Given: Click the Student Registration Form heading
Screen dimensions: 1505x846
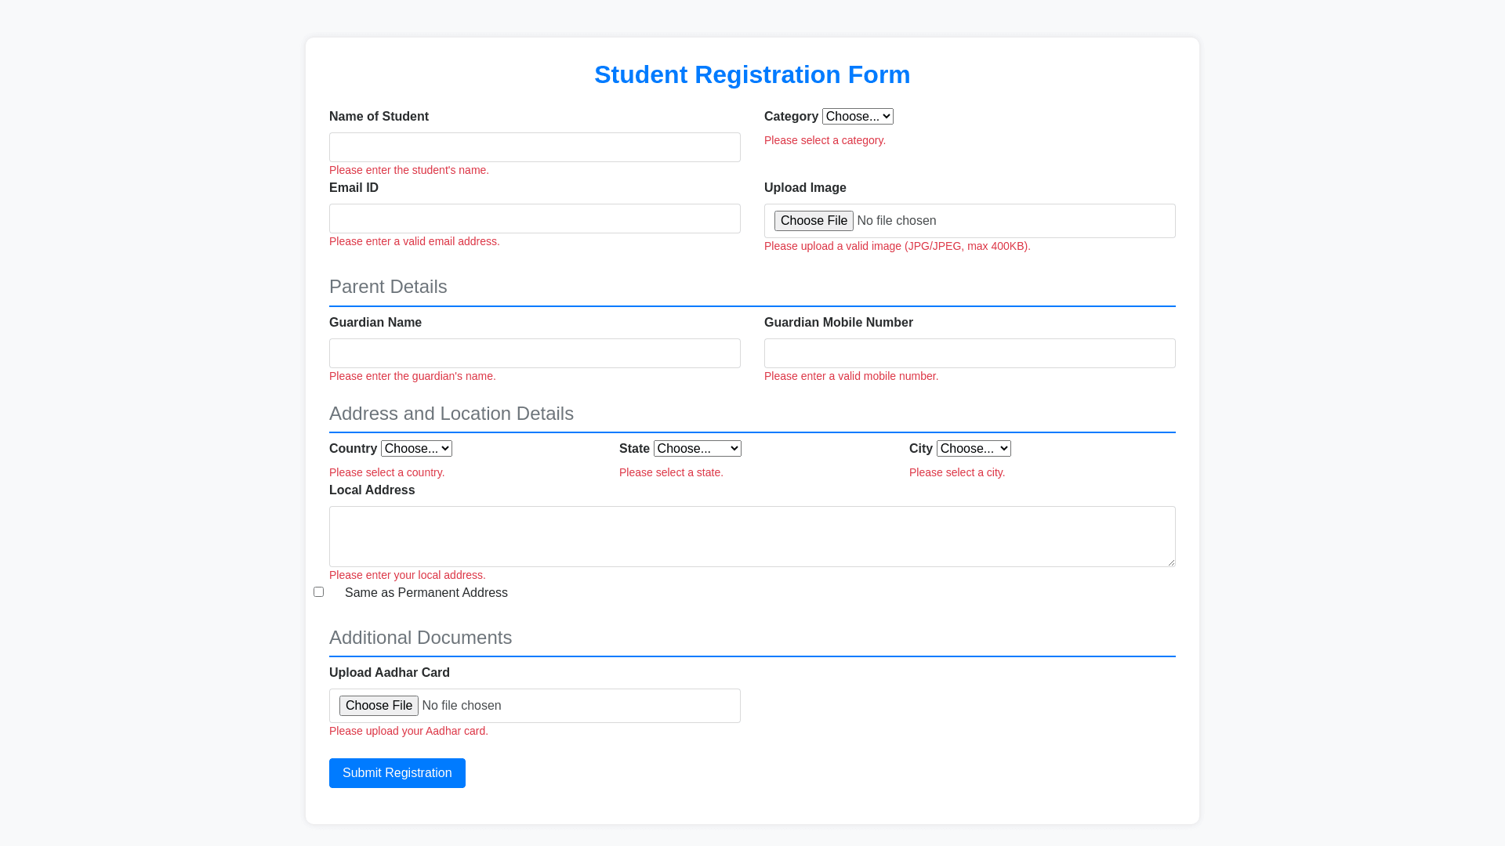Looking at the screenshot, I should tap(752, 74).
